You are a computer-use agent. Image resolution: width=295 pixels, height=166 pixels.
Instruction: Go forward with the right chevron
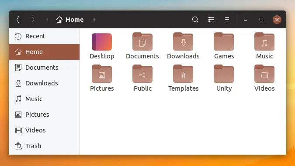(x=33, y=20)
